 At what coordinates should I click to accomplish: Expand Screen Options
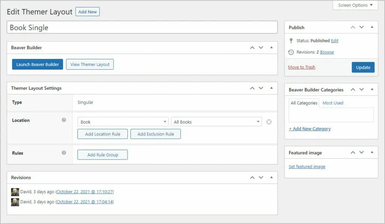355,5
